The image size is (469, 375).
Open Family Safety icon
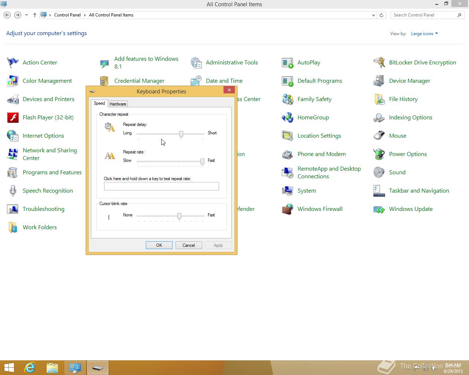coord(288,99)
